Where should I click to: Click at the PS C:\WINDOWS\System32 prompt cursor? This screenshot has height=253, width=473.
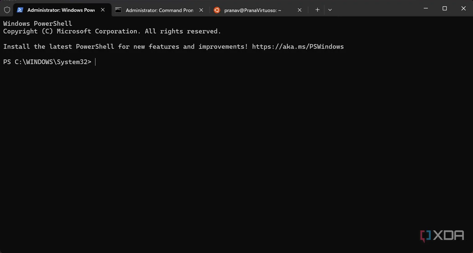pos(95,62)
